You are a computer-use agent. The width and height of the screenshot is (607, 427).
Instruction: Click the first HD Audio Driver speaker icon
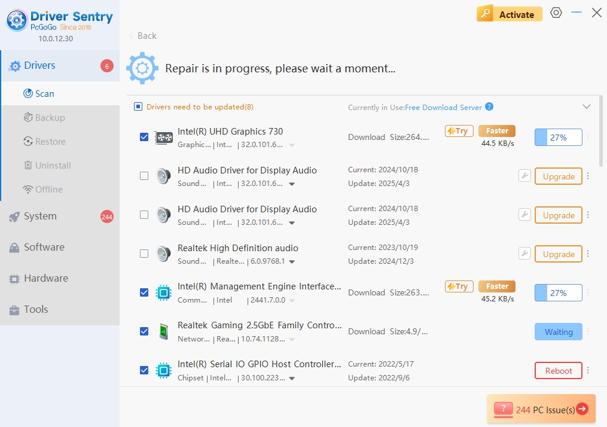point(164,176)
